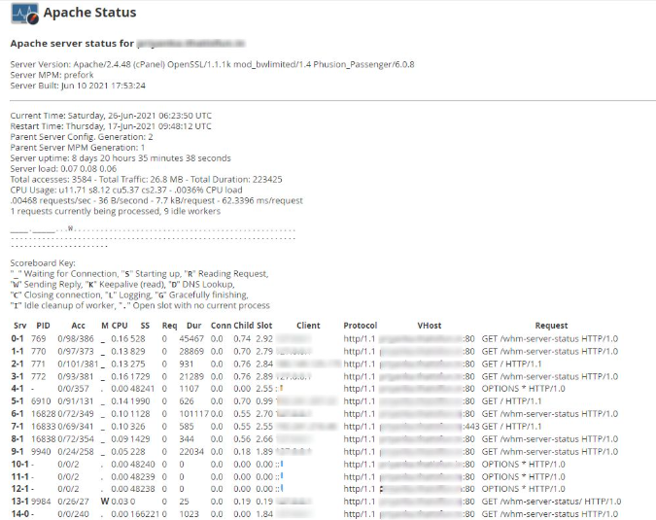Click the 'Server MPM: prefork' line
This screenshot has width=656, height=520.
(52, 75)
